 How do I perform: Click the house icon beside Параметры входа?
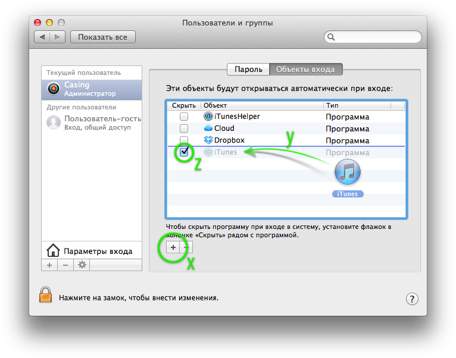click(53, 250)
